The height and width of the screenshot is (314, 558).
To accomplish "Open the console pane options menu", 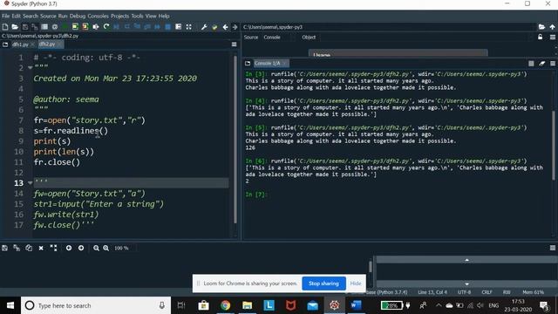I will click(552, 63).
